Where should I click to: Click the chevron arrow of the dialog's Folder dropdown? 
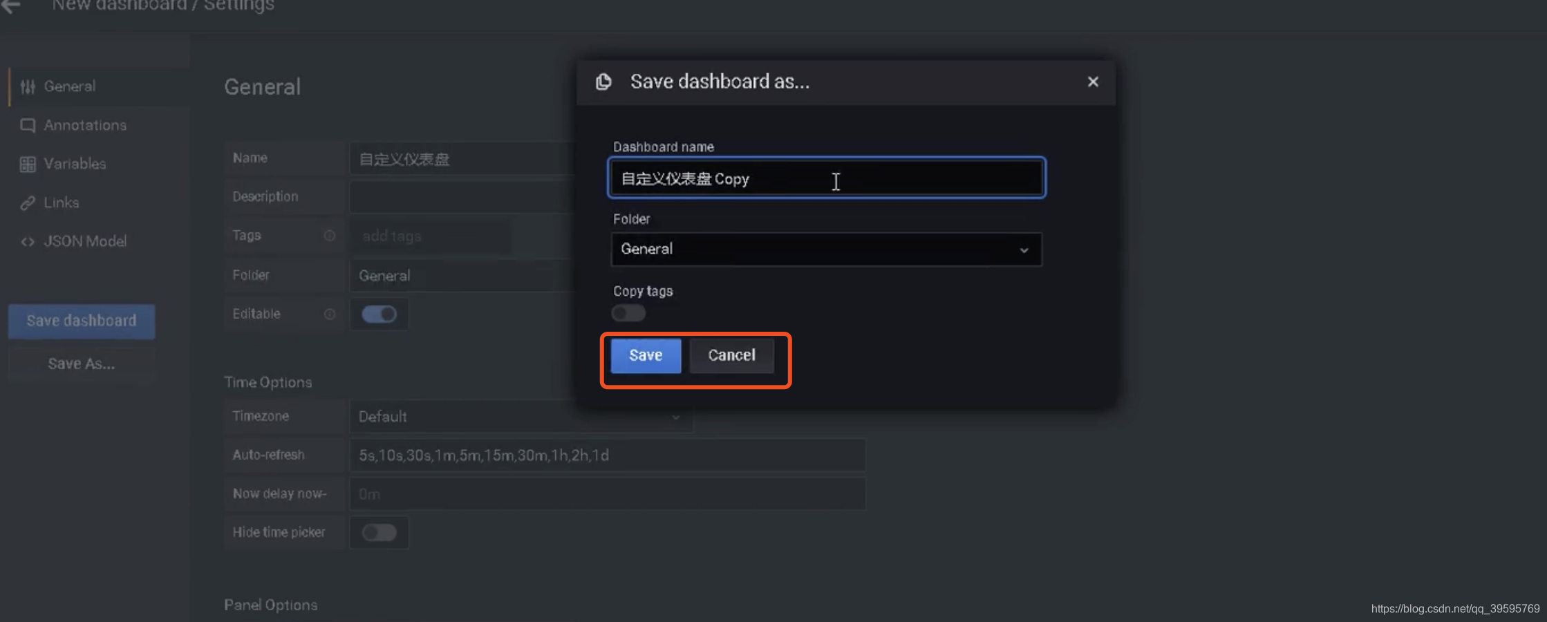click(1024, 249)
